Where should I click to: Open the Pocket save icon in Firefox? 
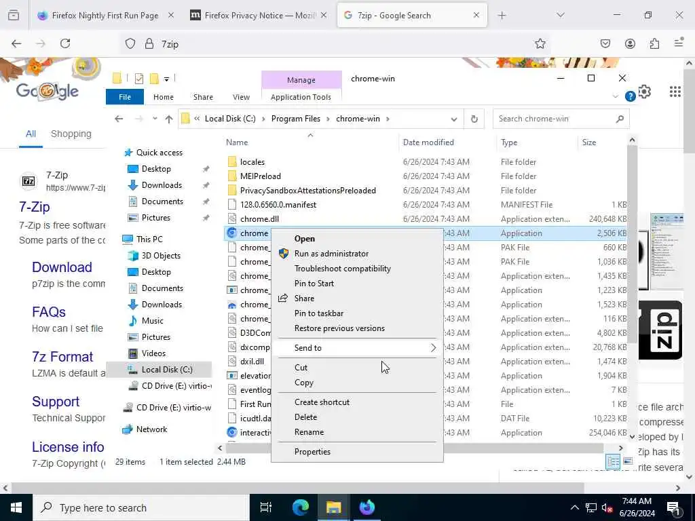pos(605,43)
